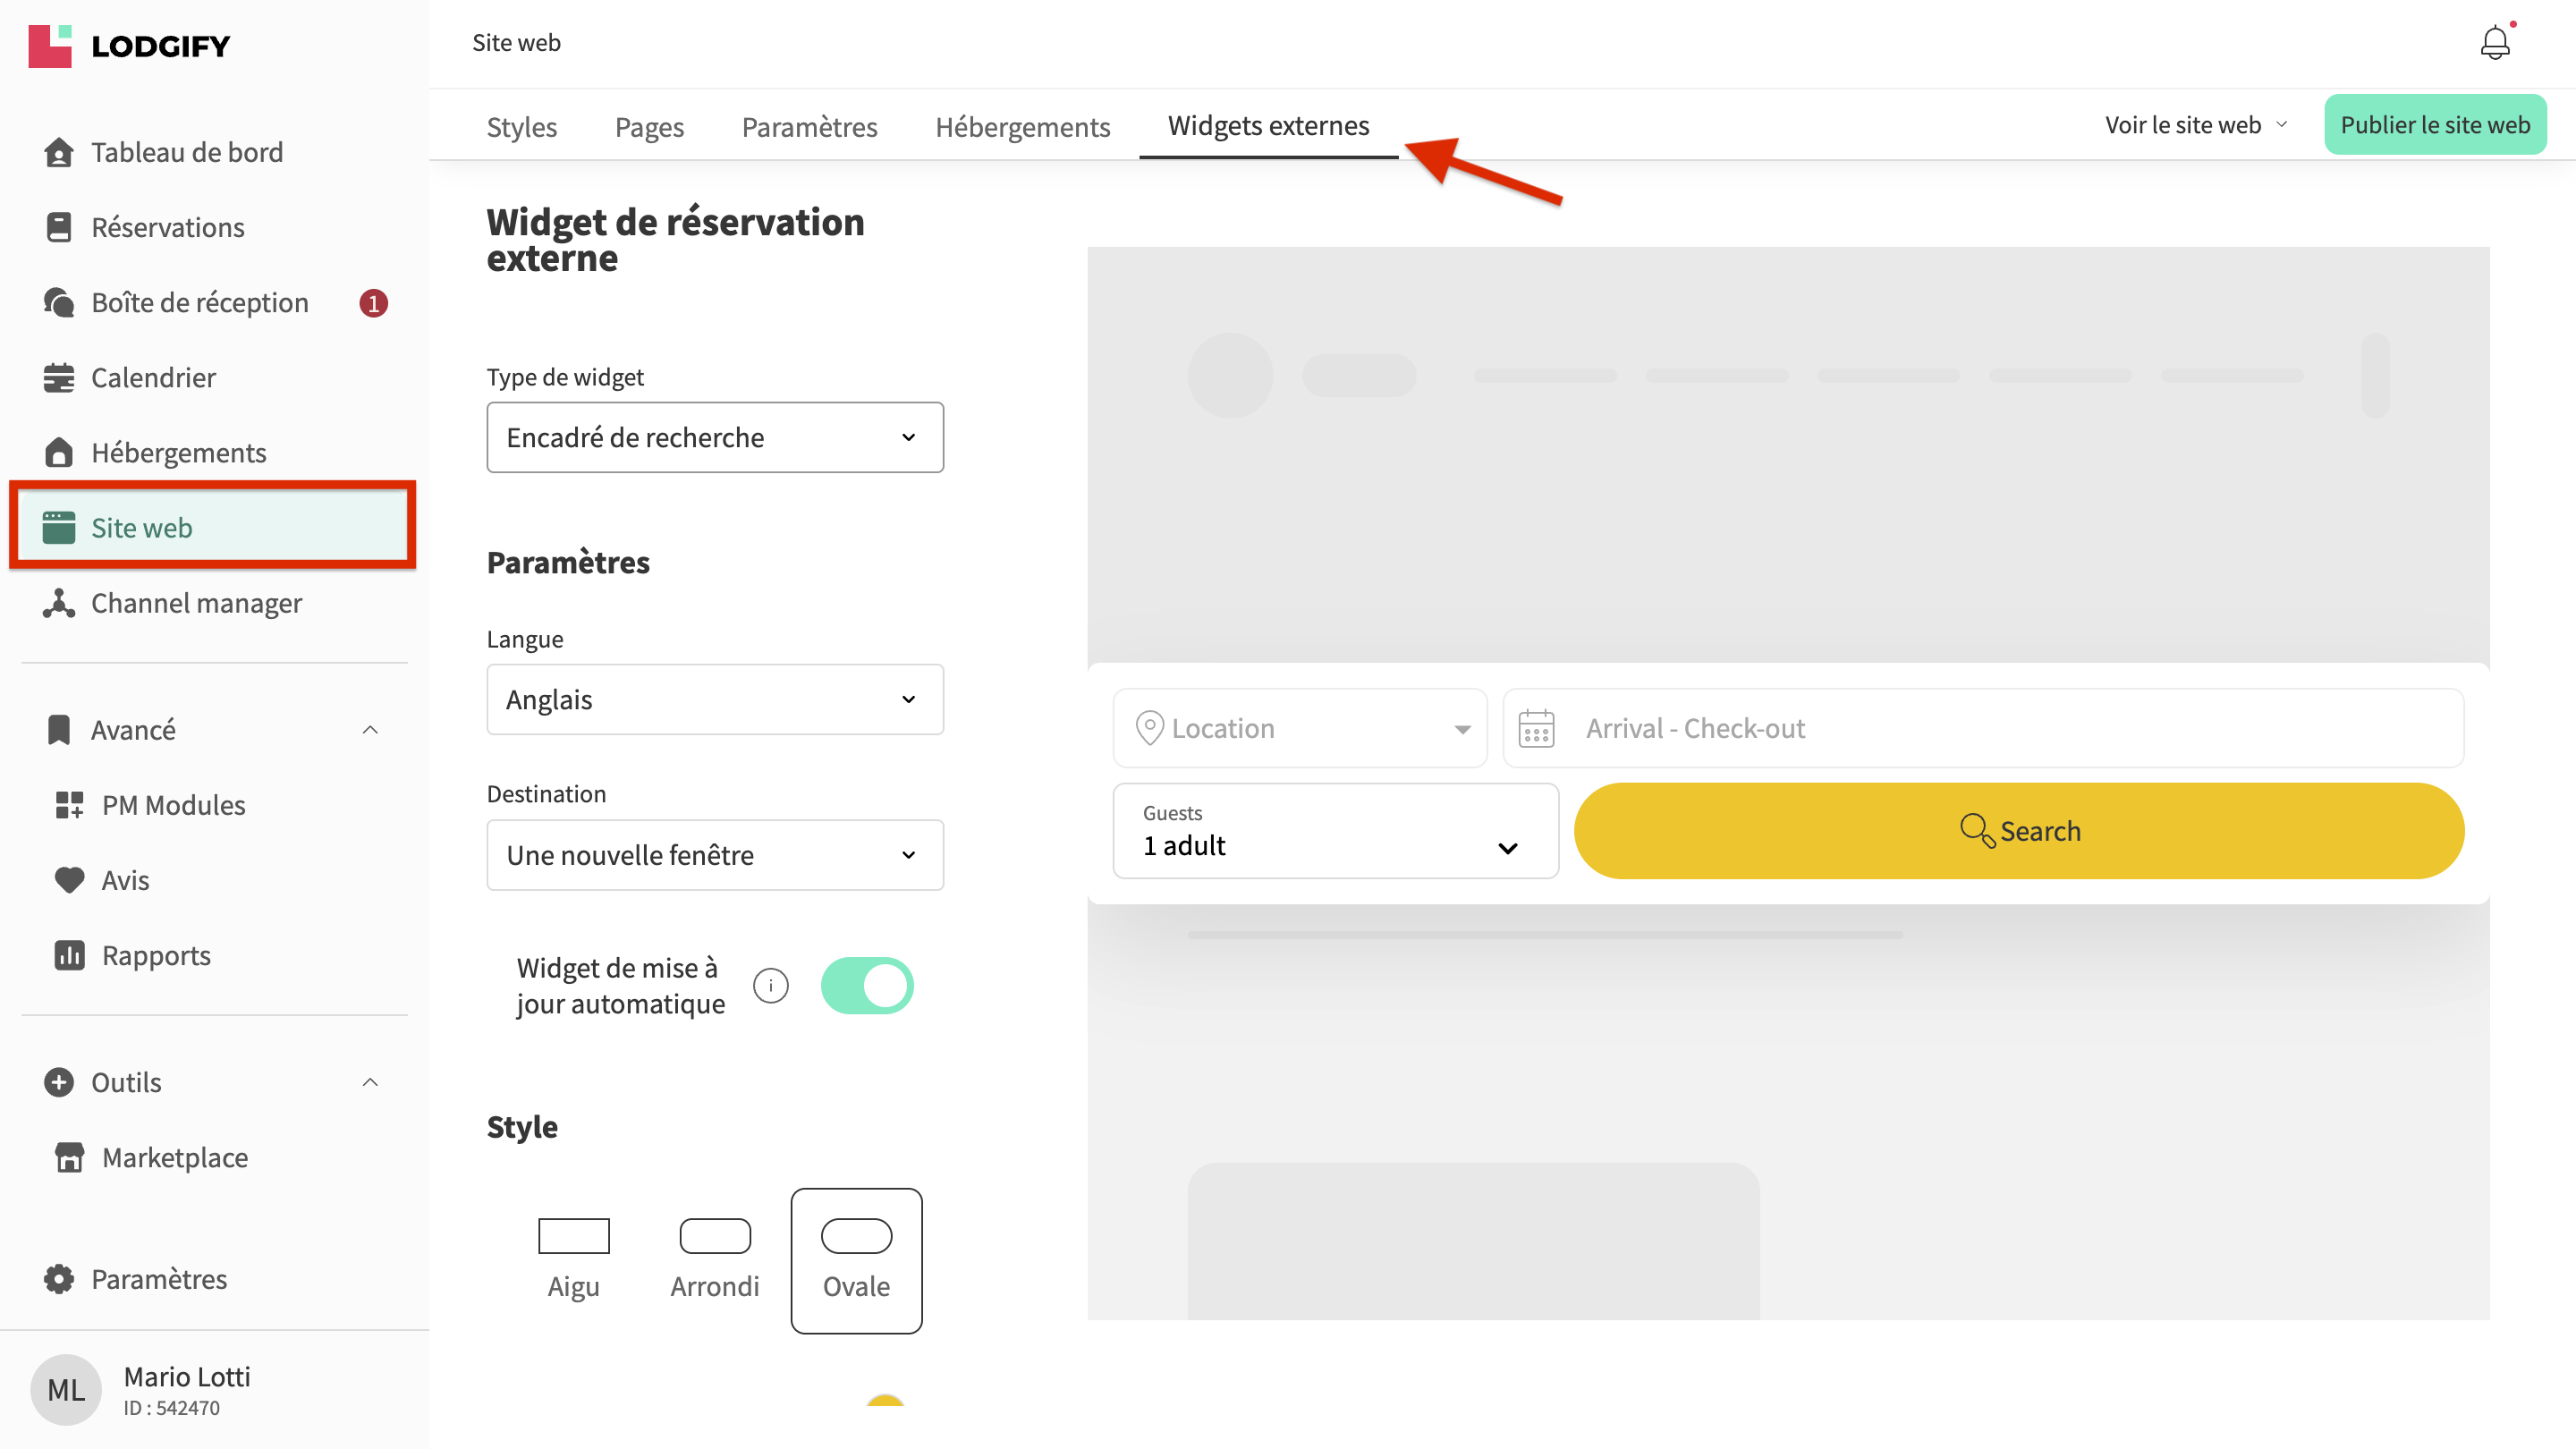Switch to the Styles tab

pos(521,126)
